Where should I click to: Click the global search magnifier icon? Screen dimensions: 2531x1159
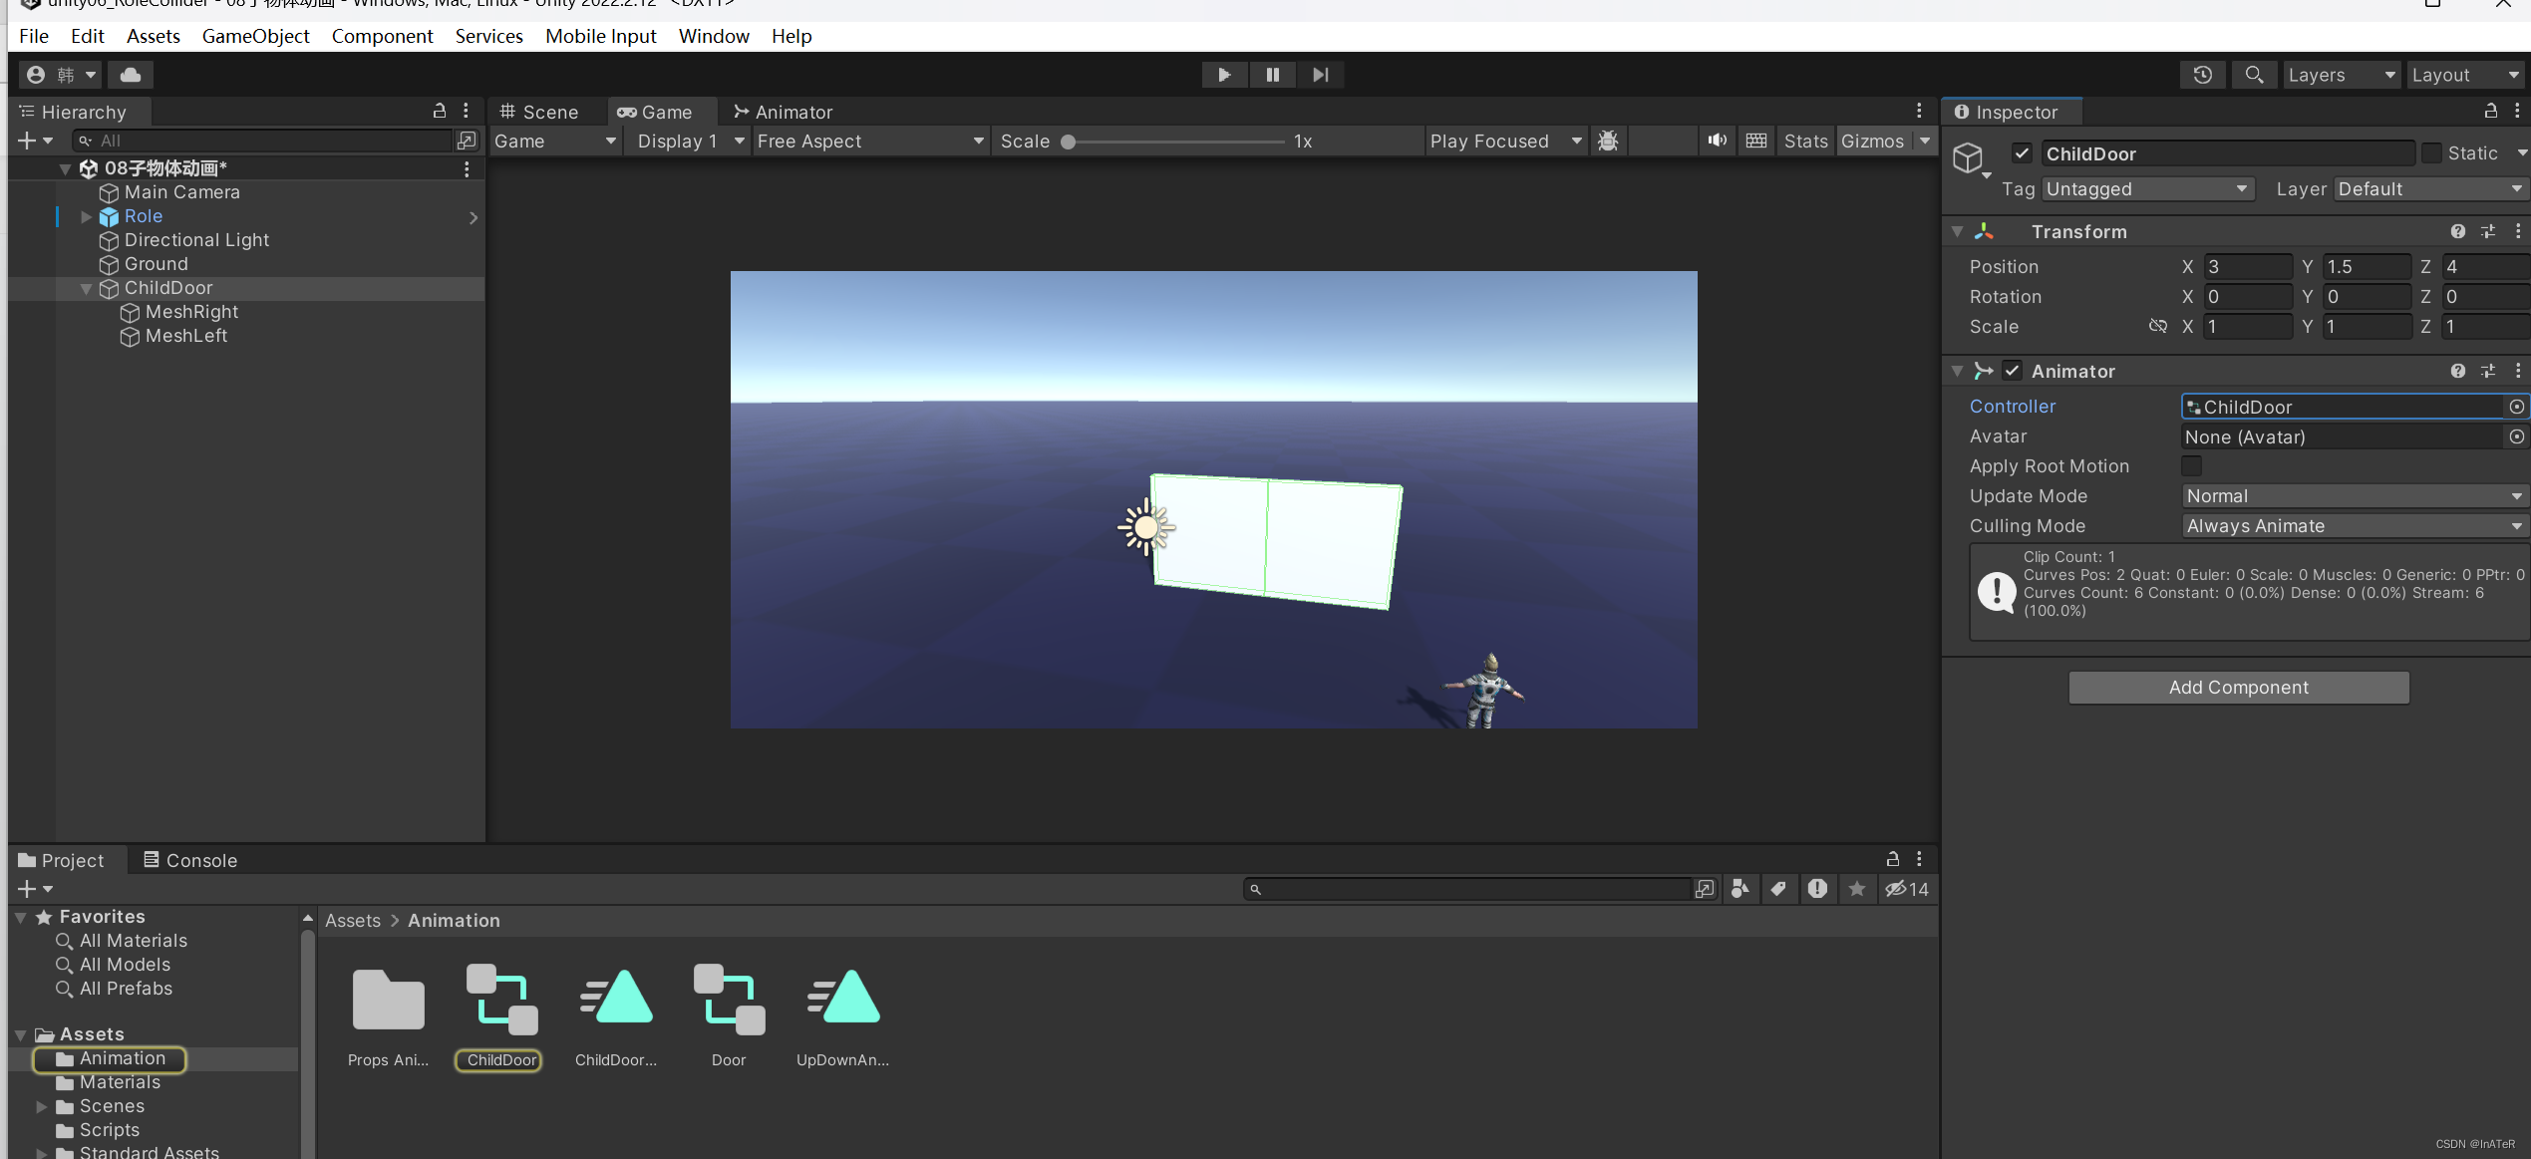click(x=2253, y=75)
